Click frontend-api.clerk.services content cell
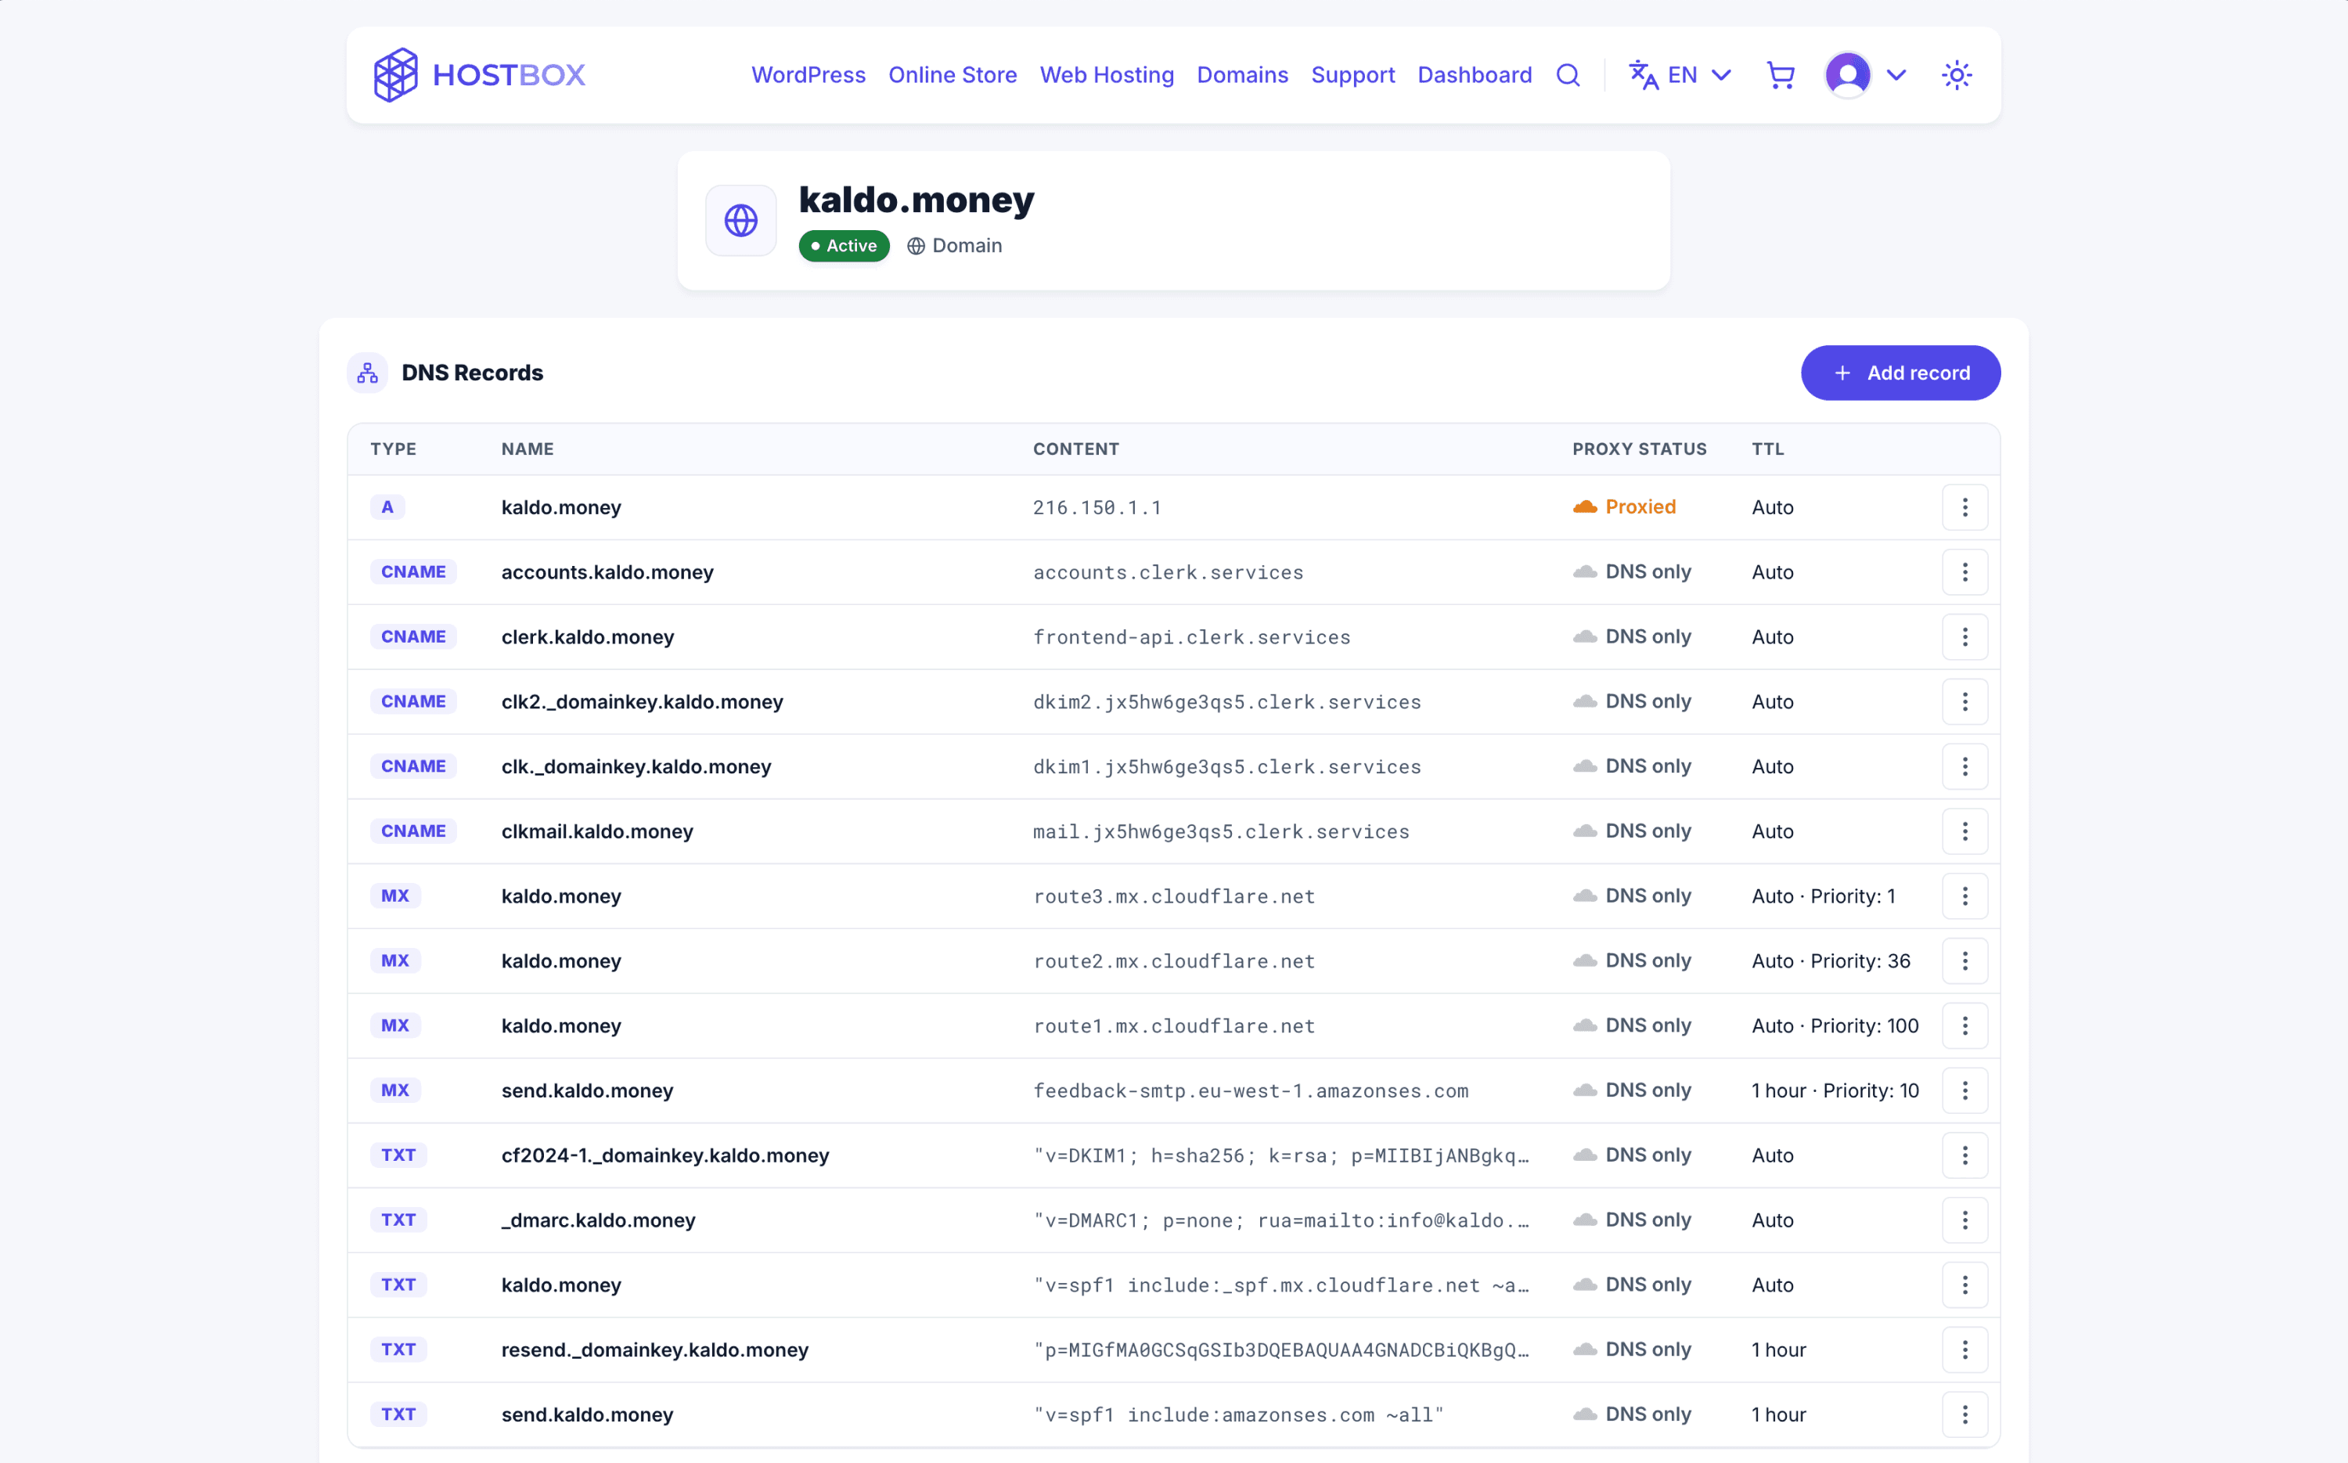 (x=1191, y=636)
